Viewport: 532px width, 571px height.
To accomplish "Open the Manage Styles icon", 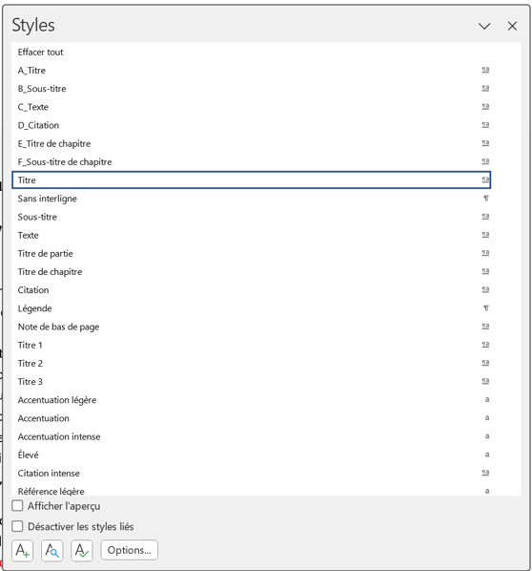I will pos(82,550).
